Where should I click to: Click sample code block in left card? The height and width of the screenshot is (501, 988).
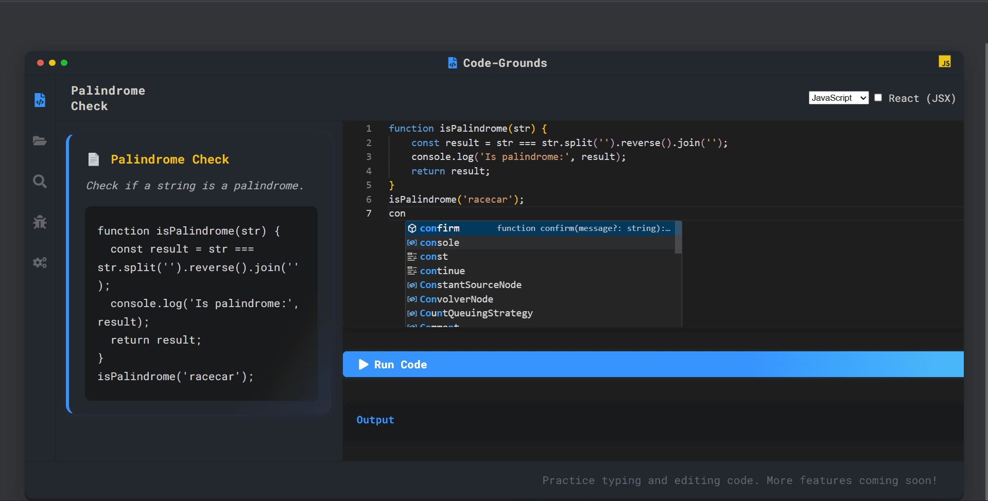pos(201,303)
